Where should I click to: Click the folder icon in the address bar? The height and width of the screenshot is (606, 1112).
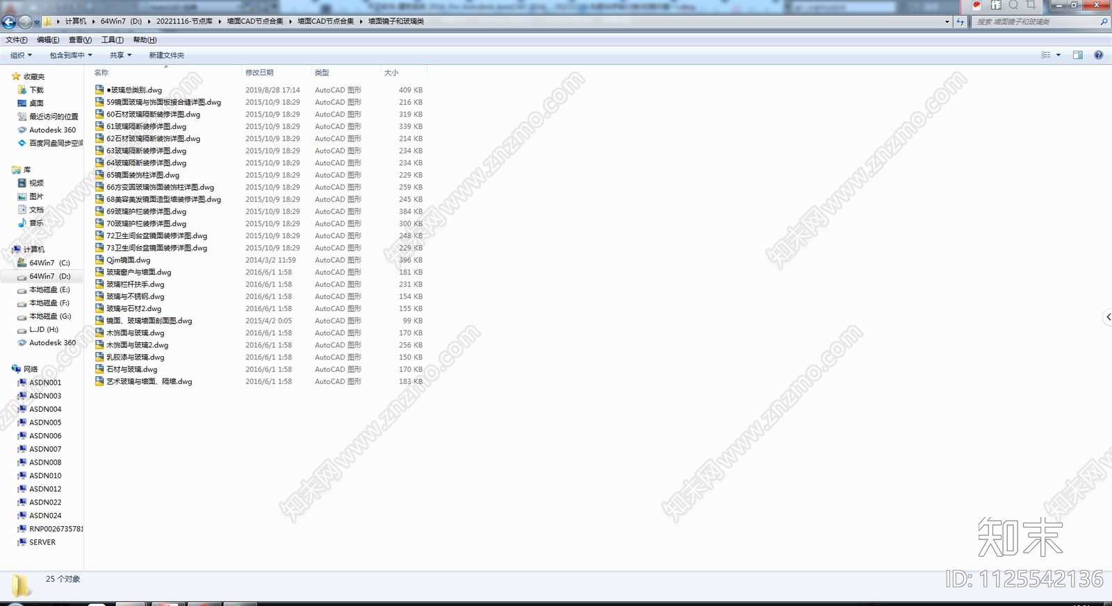click(47, 22)
